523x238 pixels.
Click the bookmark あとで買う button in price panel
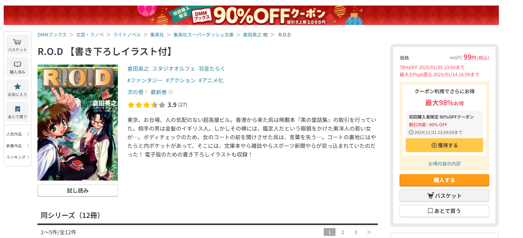click(x=444, y=211)
